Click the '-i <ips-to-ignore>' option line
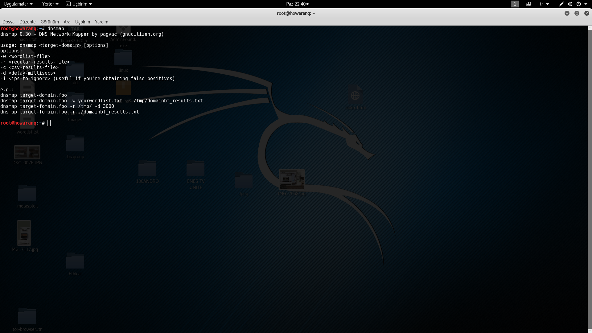Viewport: 592px width, 333px height. 88,79
